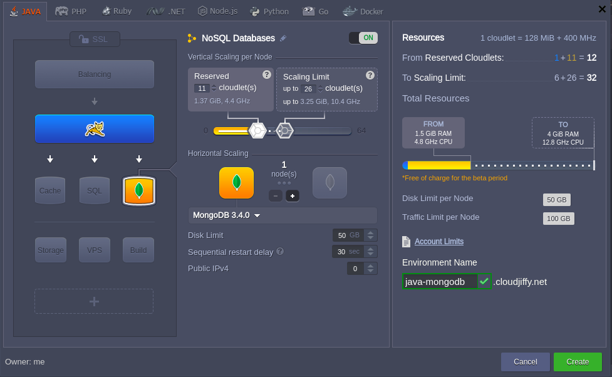
Task: Click the MongoDB icon in the NoSQL block
Action: [x=236, y=183]
